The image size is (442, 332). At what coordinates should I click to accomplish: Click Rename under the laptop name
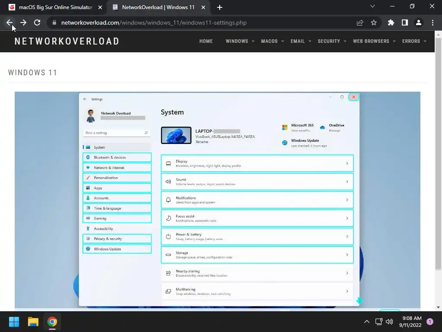coord(202,142)
